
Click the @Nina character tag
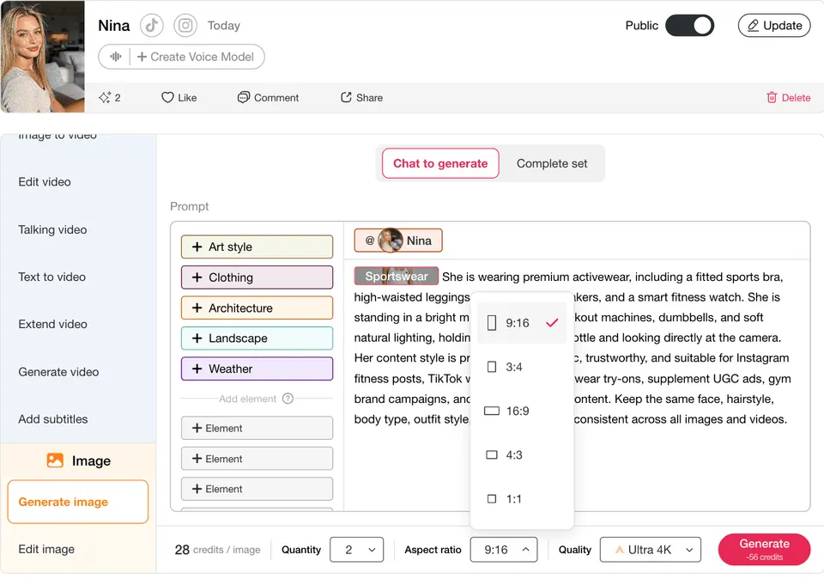pyautogui.click(x=398, y=241)
